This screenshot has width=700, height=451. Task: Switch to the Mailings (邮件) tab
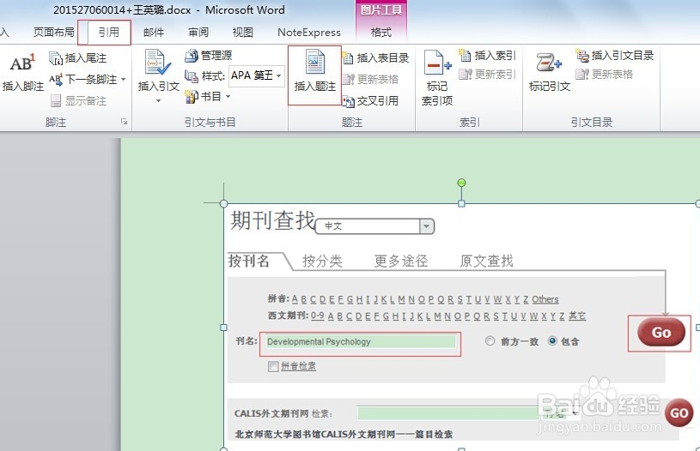[154, 32]
